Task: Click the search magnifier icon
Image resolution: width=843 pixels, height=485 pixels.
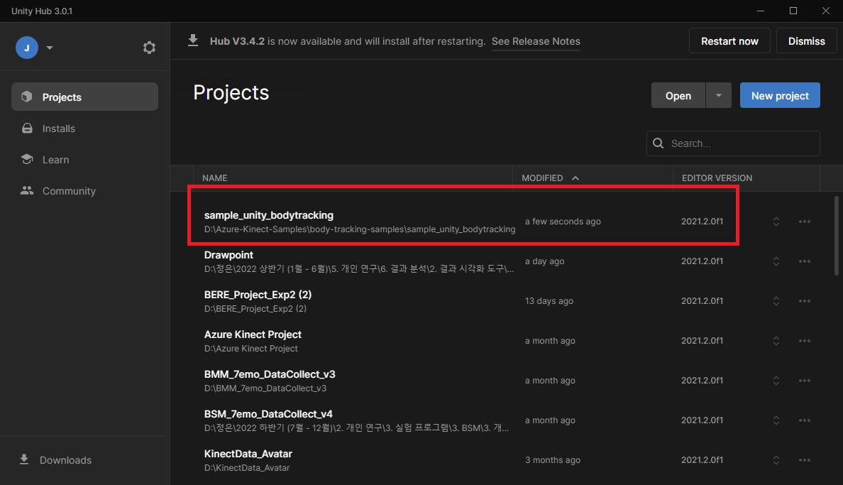Action: (x=658, y=143)
